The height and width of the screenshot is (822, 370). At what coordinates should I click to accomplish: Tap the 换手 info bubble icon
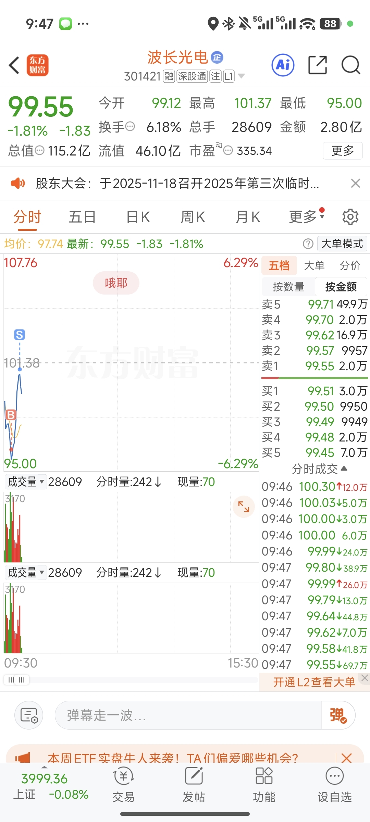click(130, 126)
